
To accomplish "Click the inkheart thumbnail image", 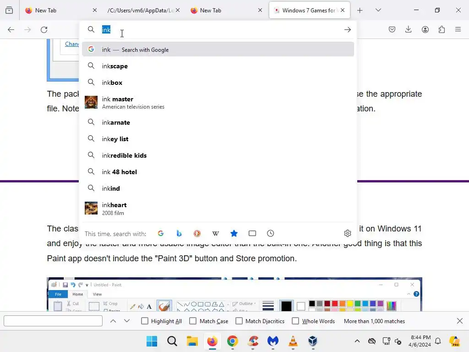I will (91, 209).
